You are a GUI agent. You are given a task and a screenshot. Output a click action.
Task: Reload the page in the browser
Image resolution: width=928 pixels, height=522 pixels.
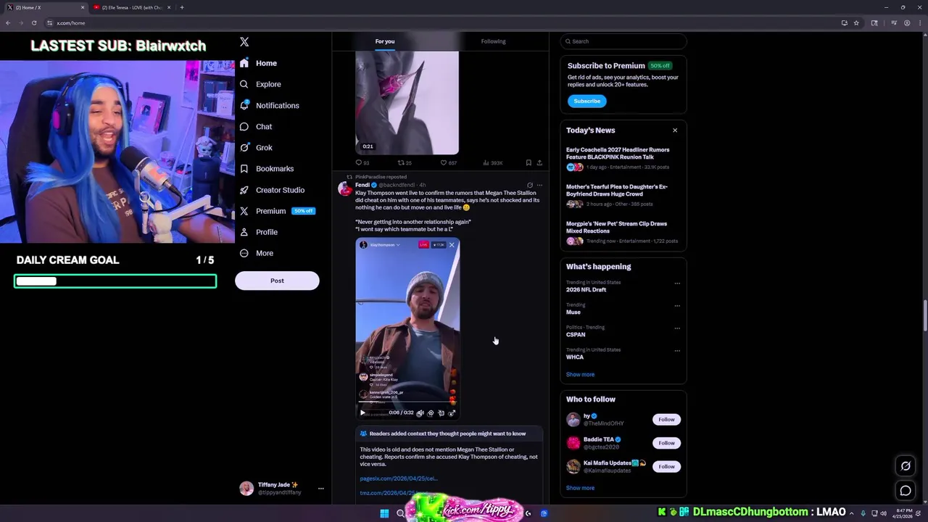point(34,23)
